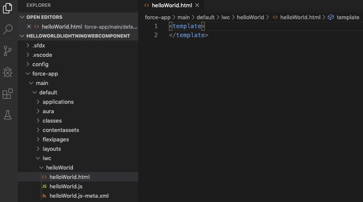Open the Extensions view
This screenshot has width=363, height=202.
[x=8, y=94]
